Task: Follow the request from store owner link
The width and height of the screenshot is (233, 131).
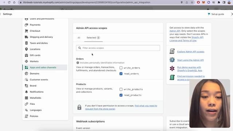Action: [121, 107]
